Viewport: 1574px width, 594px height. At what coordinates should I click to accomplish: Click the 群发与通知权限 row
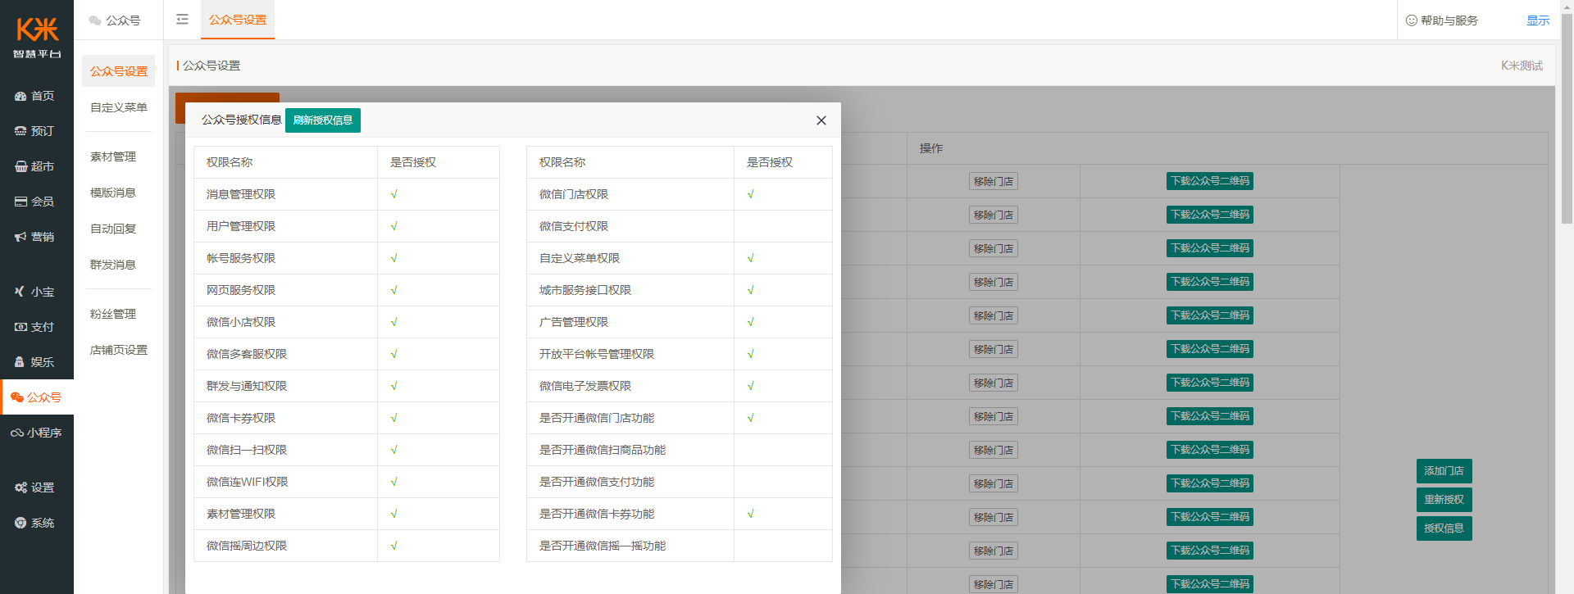coord(347,386)
